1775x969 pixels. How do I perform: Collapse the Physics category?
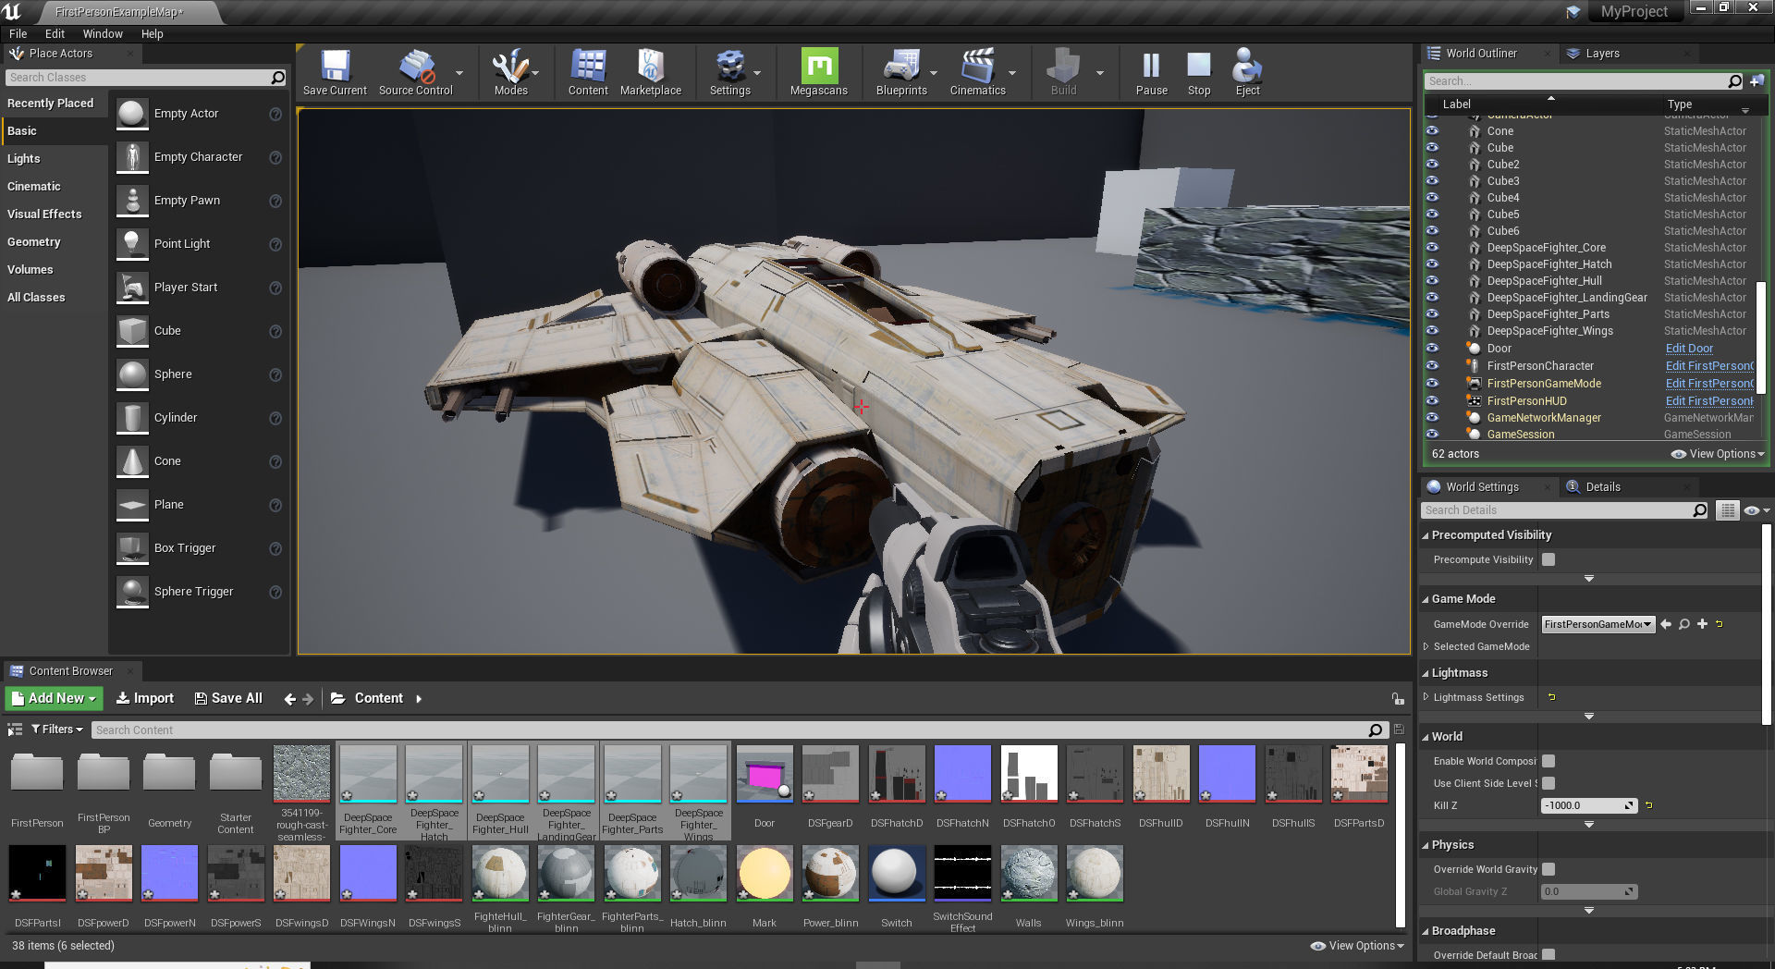click(1426, 845)
